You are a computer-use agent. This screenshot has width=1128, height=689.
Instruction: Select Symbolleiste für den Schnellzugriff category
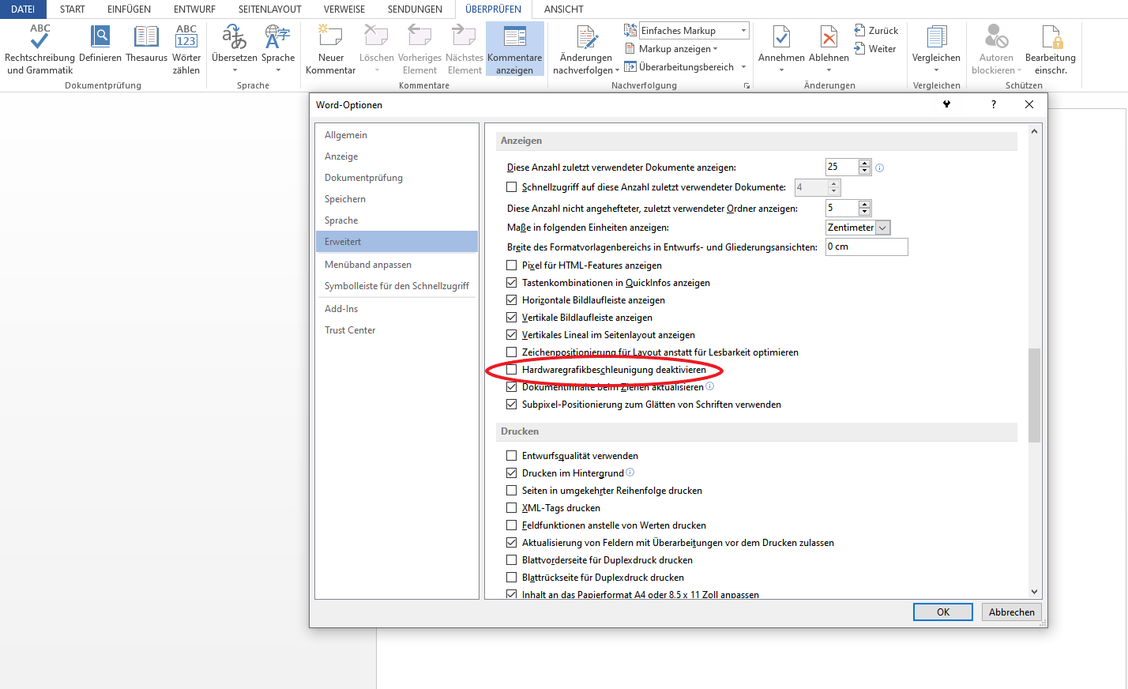397,286
